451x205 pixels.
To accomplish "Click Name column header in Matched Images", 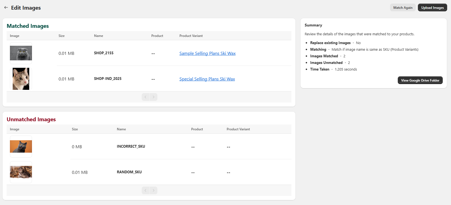I will coord(98,36).
